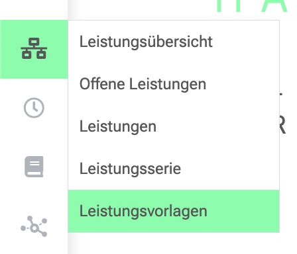Activate the active hierarchy module icon
The image size is (297, 254).
(34, 48)
